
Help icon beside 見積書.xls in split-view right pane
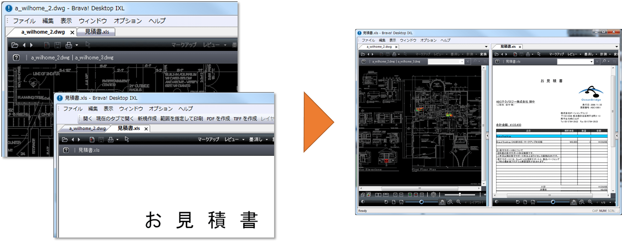[497, 61]
